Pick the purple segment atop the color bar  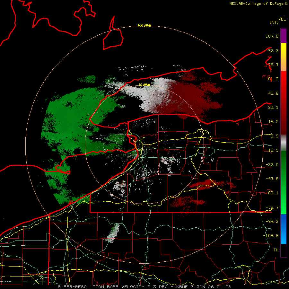(x=284, y=36)
